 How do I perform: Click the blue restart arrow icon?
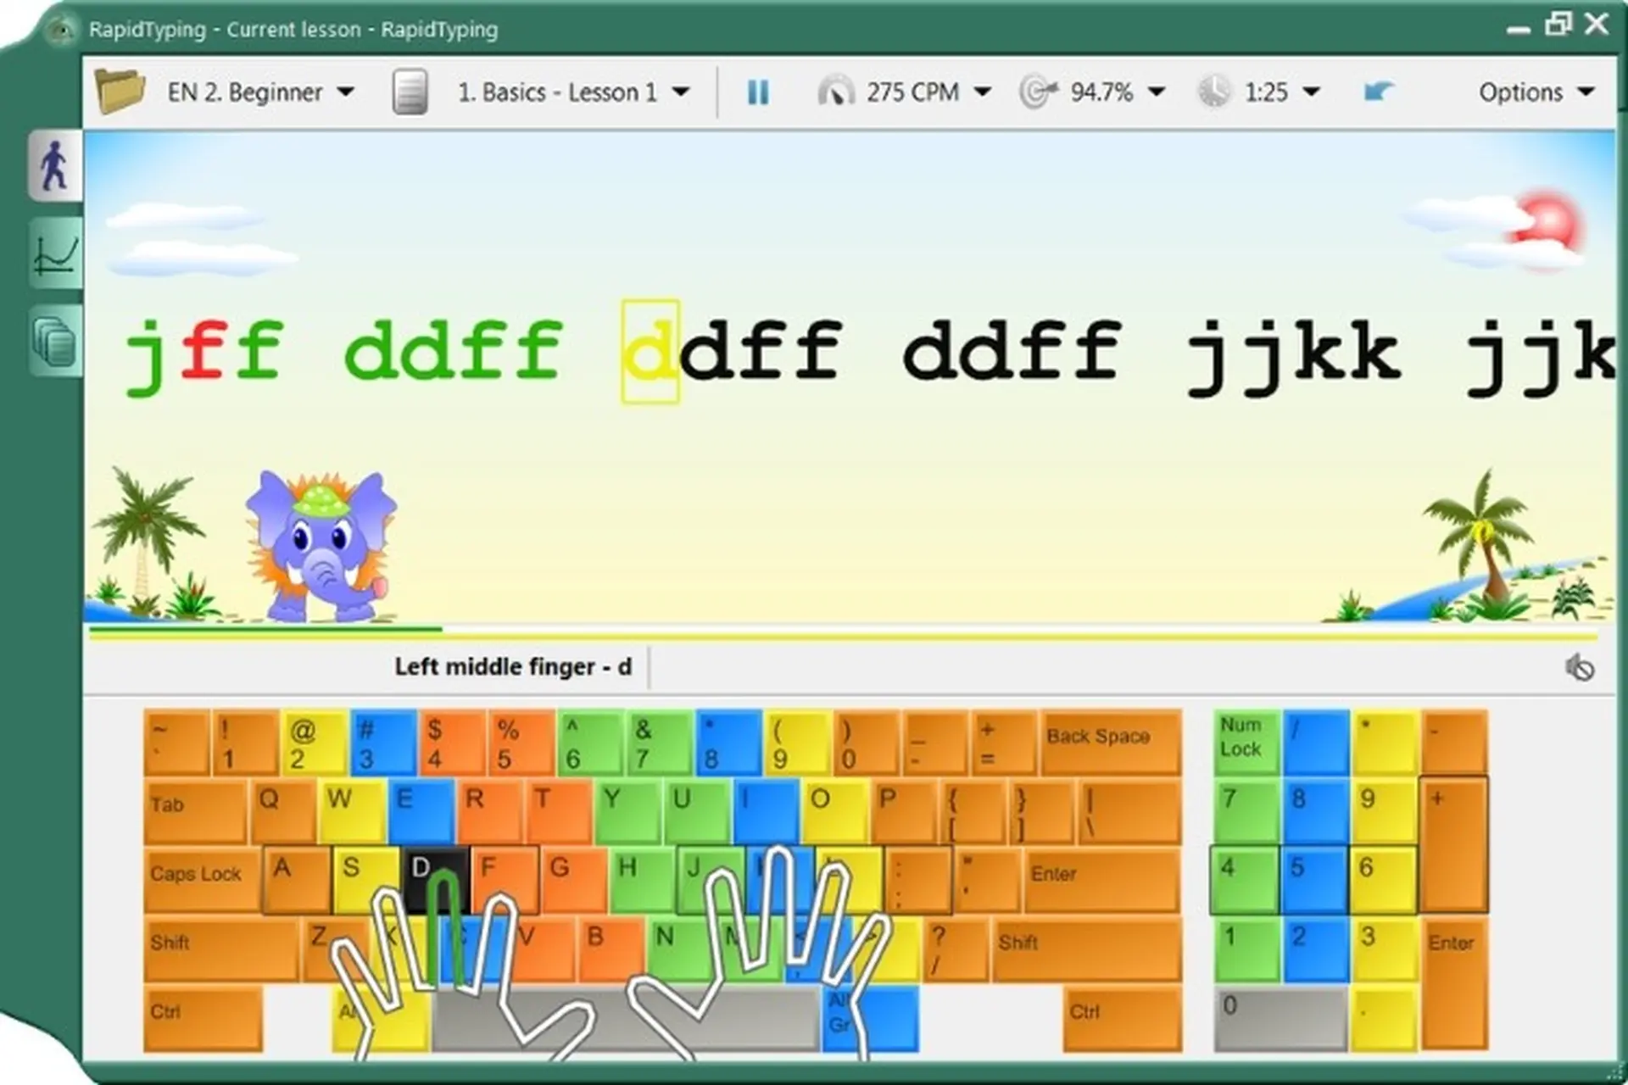[1380, 92]
